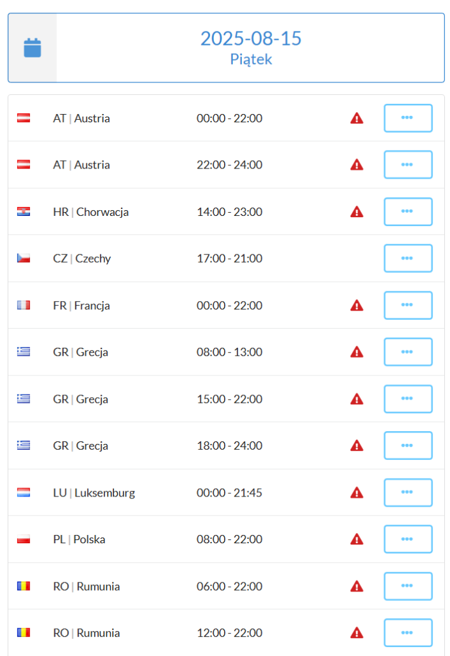Screen dimensions: 450x656
Task: Click the warning icon for Francja 00:00 - 22:00
Action: point(357,306)
